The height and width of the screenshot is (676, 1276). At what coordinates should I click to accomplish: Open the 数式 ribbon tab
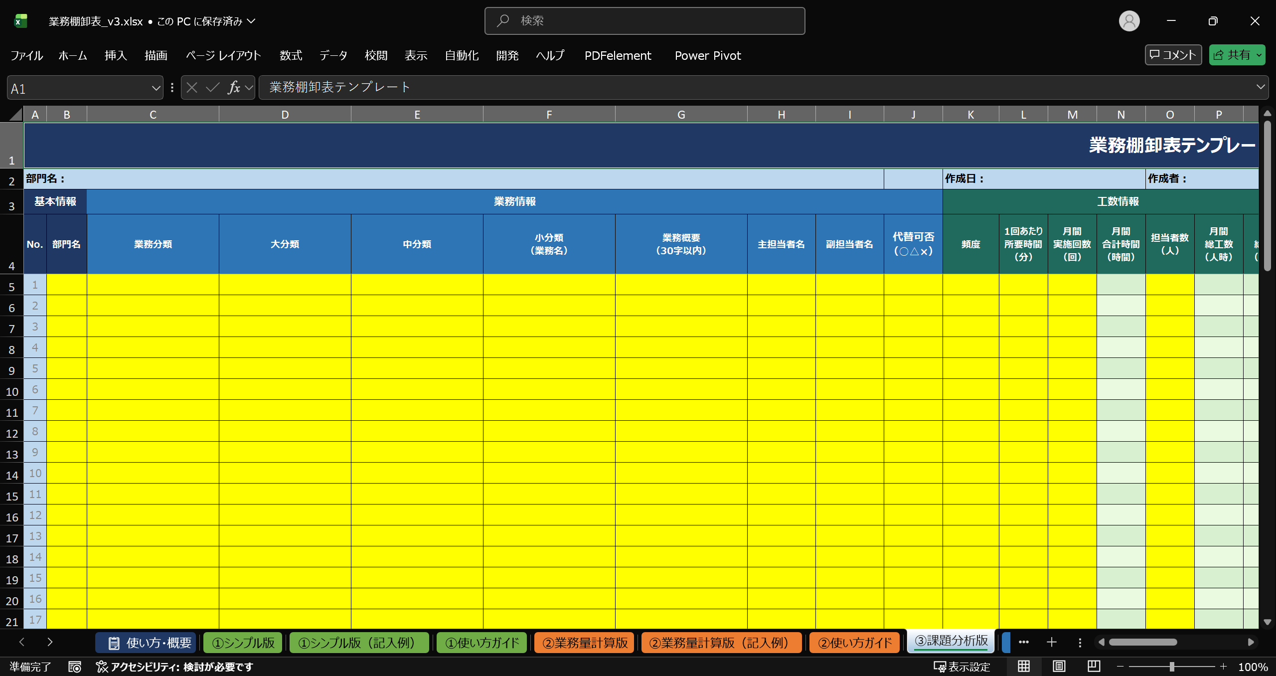291,55
